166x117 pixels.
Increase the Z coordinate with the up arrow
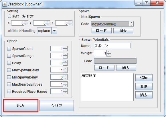coord(70,22)
